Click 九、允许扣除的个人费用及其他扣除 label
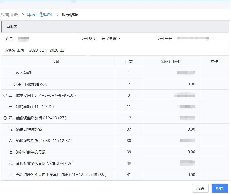This screenshot has height=194, width=231. [x=58, y=175]
